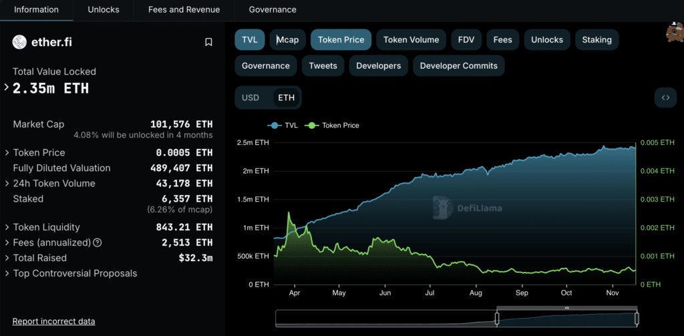Image resolution: width=684 pixels, height=336 pixels.
Task: Expand Top Controversial Proposals
Action: click(7, 274)
